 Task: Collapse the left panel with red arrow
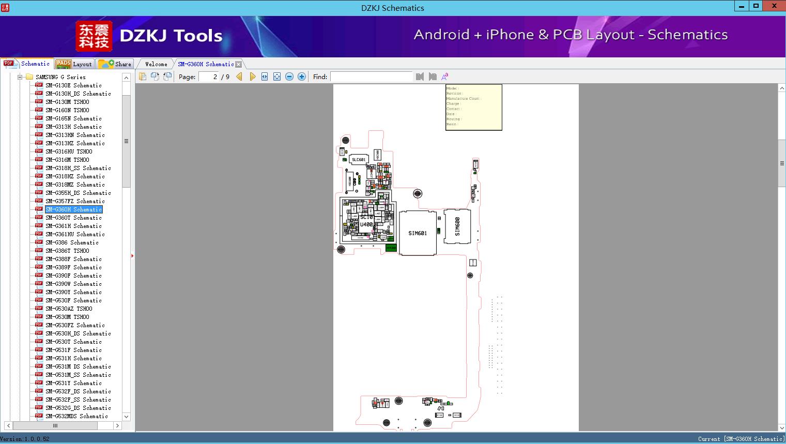coord(132,256)
